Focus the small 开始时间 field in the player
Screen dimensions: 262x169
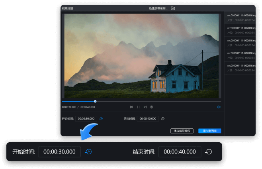86,118
